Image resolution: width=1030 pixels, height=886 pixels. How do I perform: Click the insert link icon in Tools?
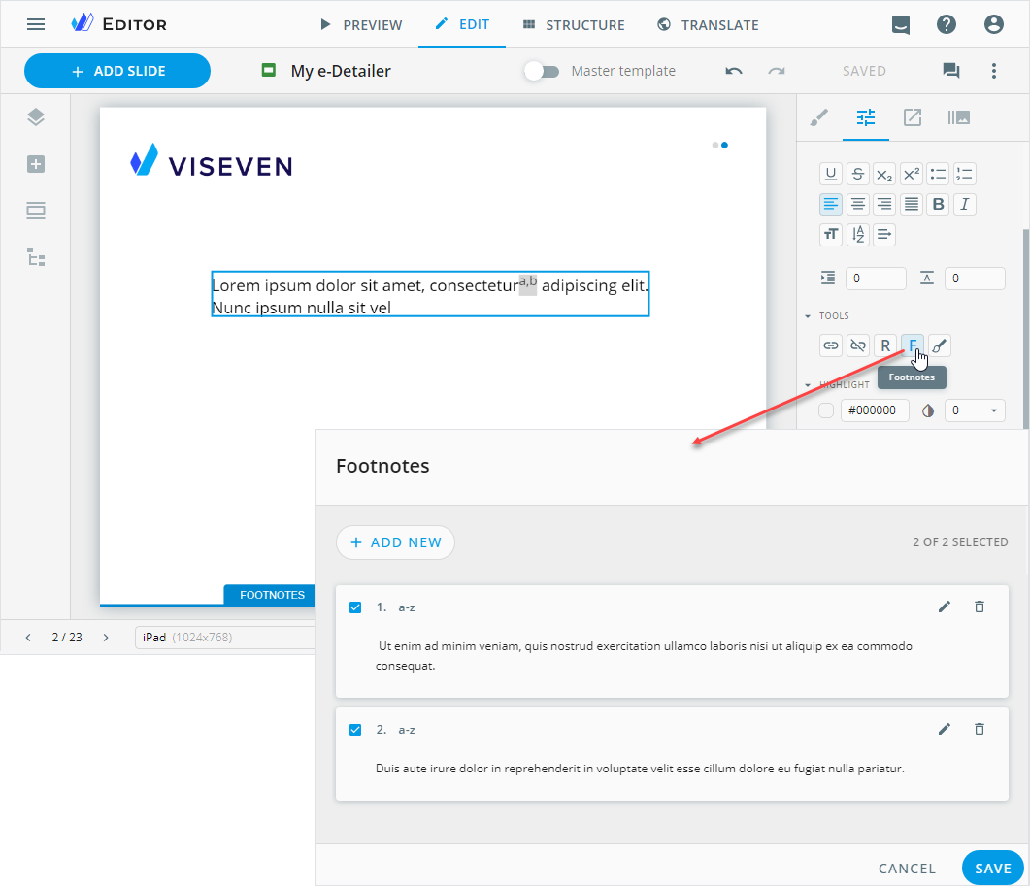pos(831,345)
